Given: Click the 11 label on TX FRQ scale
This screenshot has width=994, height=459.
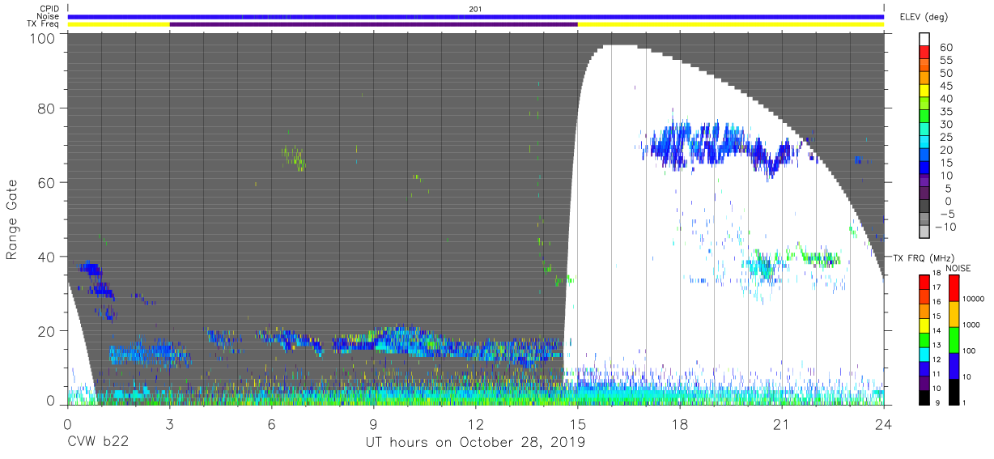Looking at the screenshot, I should click(x=937, y=374).
